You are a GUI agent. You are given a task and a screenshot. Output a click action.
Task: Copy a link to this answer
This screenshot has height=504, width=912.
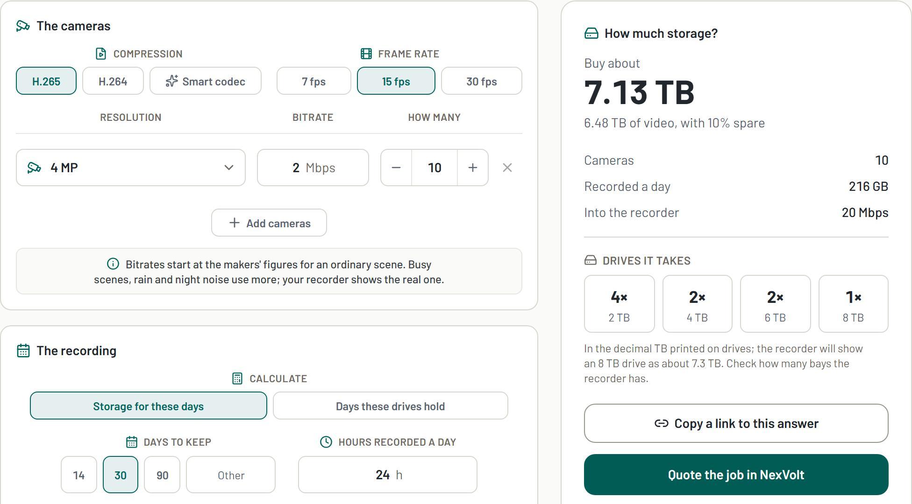point(736,423)
